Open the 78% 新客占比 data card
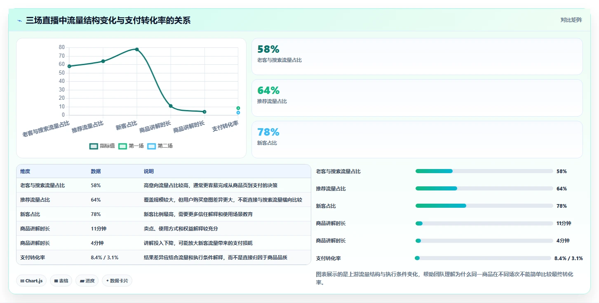The image size is (599, 303). (417, 139)
